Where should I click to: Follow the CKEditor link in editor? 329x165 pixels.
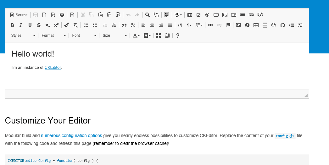[x=53, y=68]
